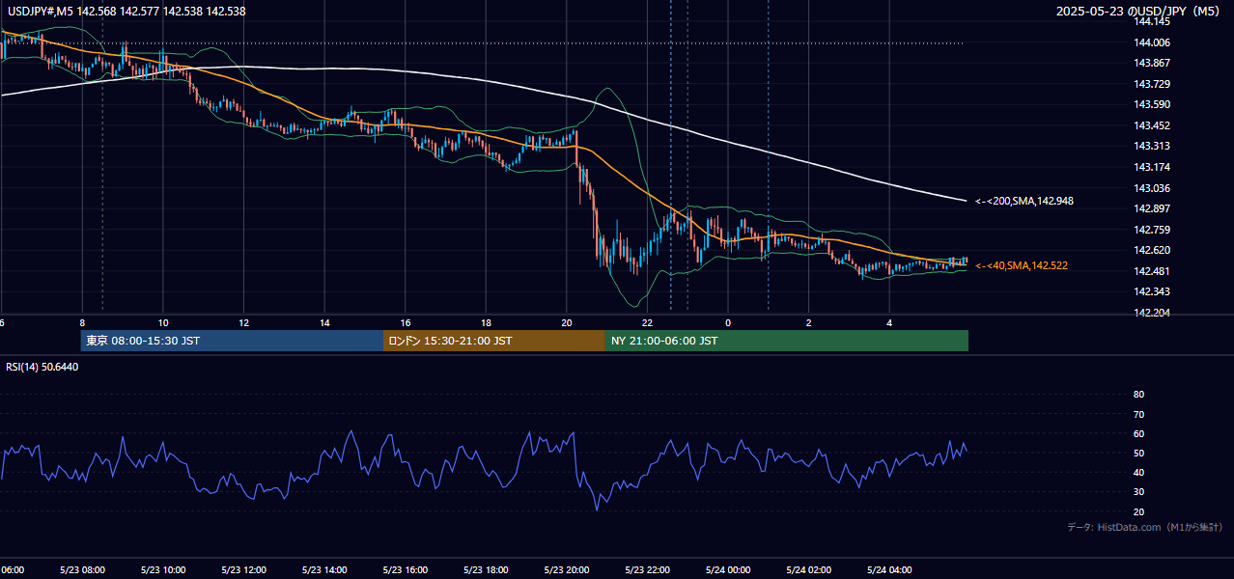Click the 5/24 02:00 time axis label

(x=809, y=570)
